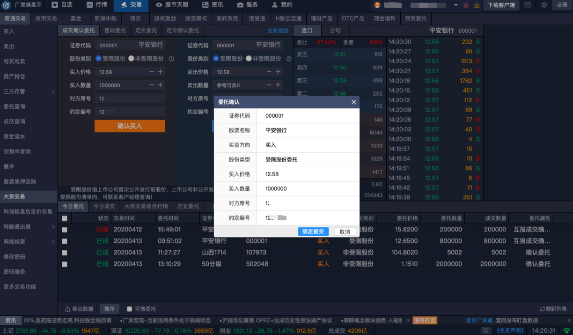Click 资讯 label in news ticker
This screenshot has height=335, width=573.
(x=10, y=320)
